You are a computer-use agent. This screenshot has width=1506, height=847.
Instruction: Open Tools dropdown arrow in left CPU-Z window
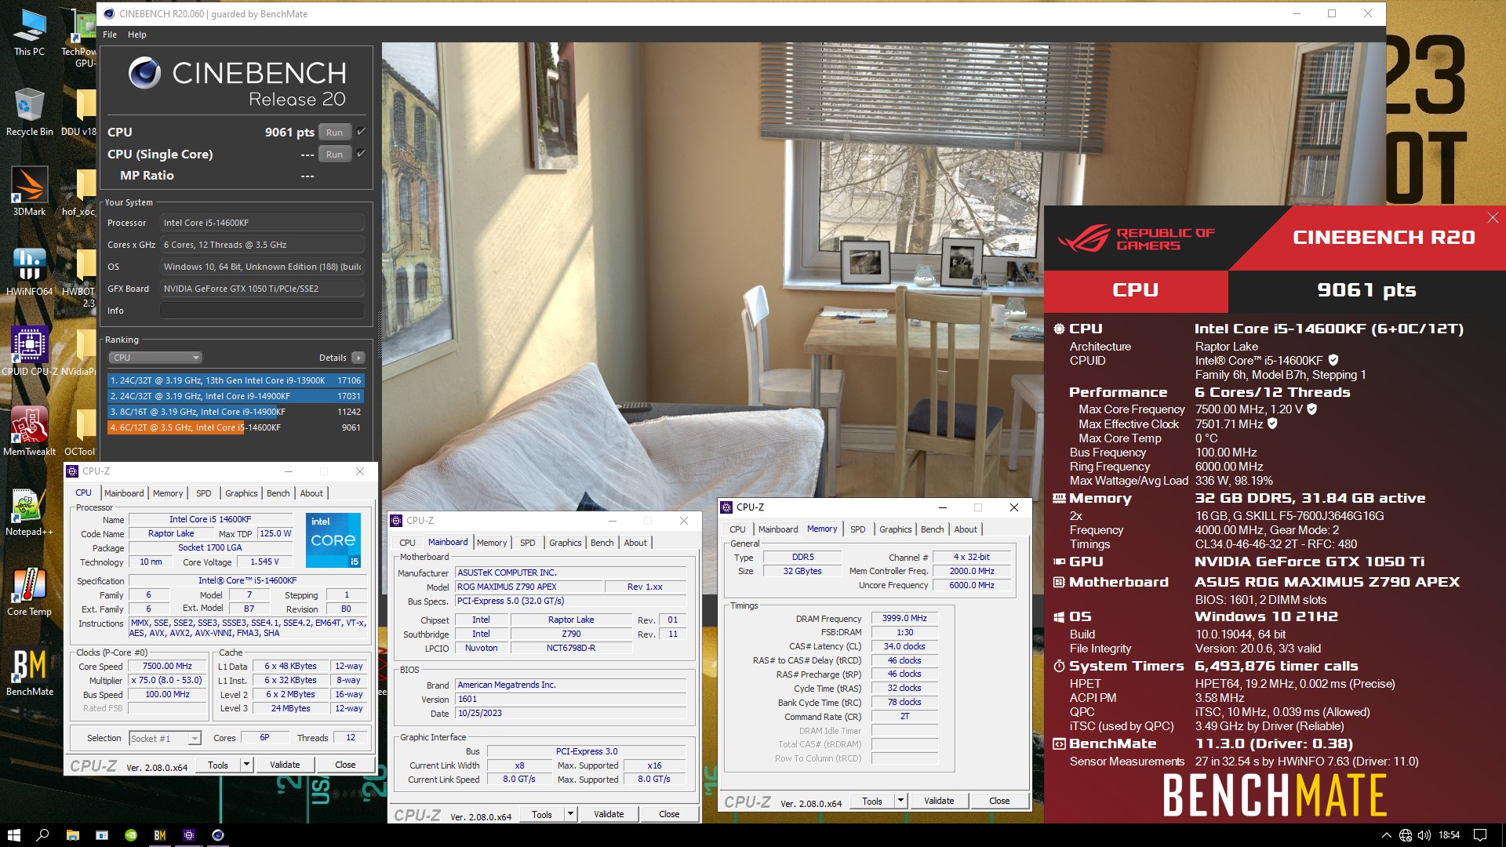246,765
